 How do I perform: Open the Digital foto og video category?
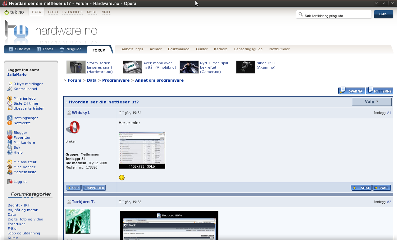[25, 219]
